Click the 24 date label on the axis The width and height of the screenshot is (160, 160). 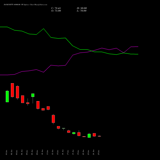tap(93, 152)
